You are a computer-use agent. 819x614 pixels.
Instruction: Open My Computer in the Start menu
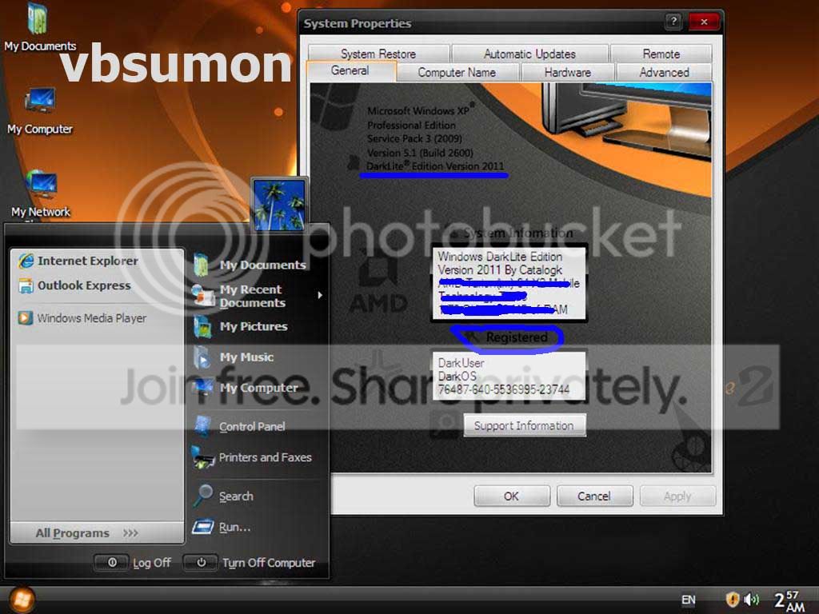pos(246,388)
